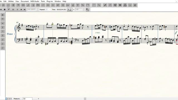Step the playback measure counter

[x=38, y=9]
